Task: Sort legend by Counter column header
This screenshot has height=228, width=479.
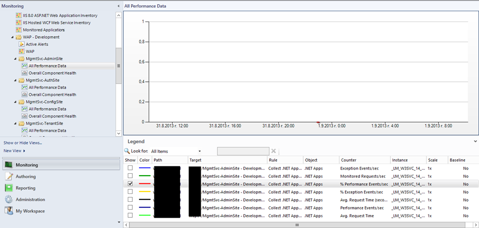Action: 364,160
